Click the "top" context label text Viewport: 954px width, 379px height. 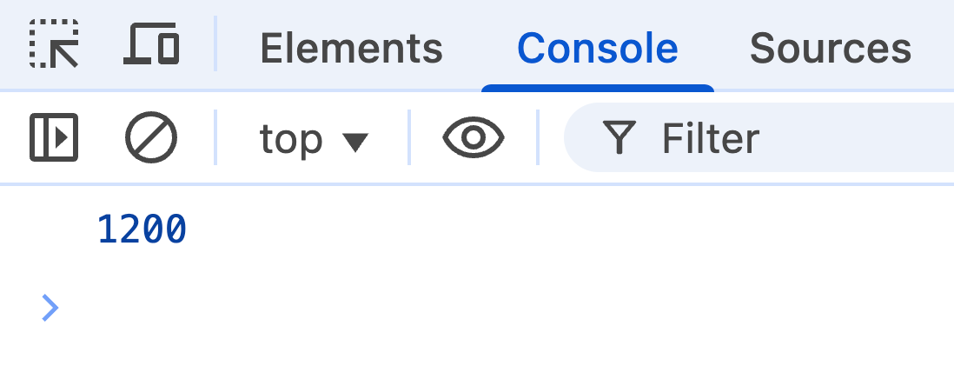pyautogui.click(x=291, y=139)
